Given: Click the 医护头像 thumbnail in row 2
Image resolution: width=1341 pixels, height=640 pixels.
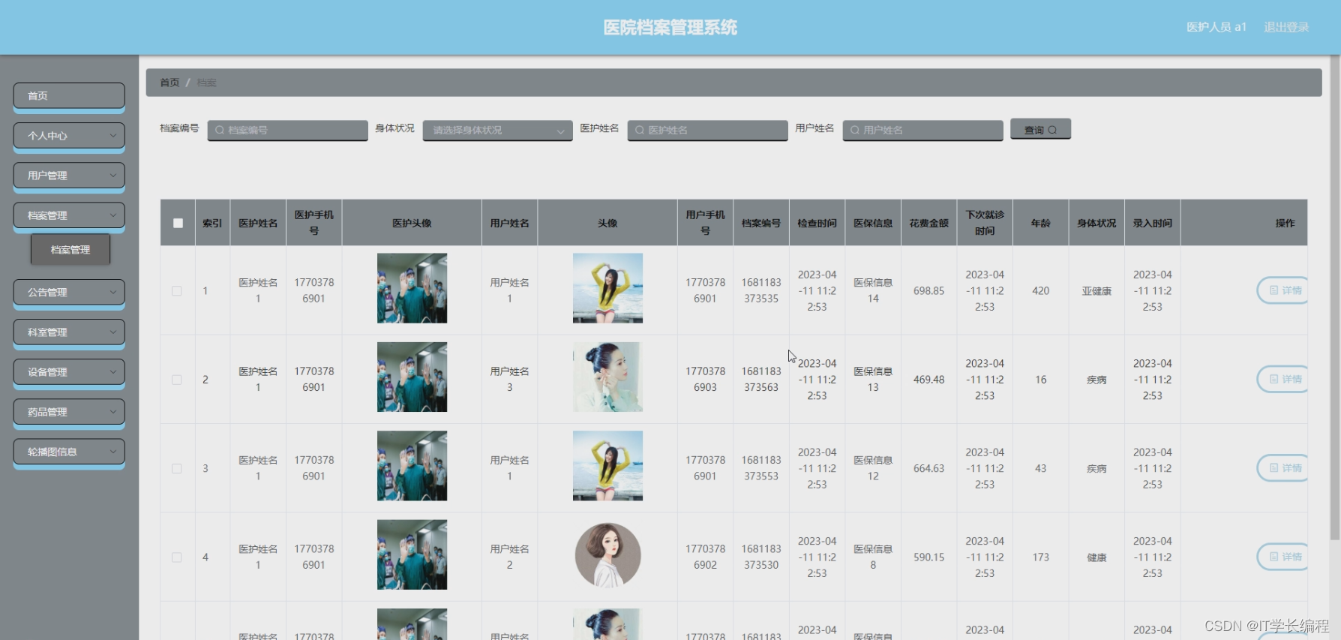Looking at the screenshot, I should pos(412,377).
